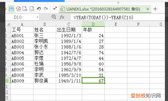Click the name cell 郭俊莫
The width and height of the screenshot is (168, 101).
pyautogui.click(x=45, y=81)
